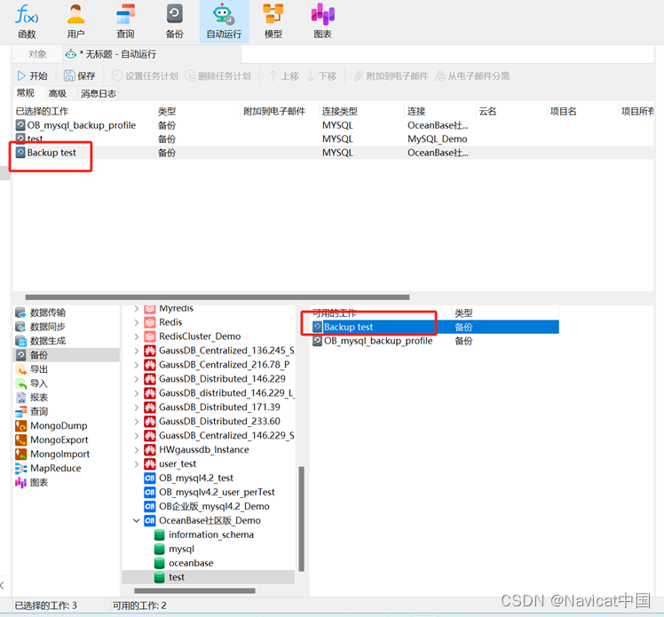Expand GaussDB_Centralized_216.78 connection node
The height and width of the screenshot is (617, 664).
[137, 365]
